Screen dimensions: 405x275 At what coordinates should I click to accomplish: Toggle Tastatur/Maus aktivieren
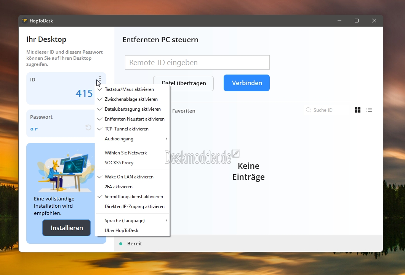click(x=133, y=89)
